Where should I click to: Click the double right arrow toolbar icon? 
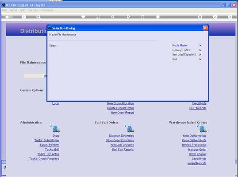pos(128,17)
